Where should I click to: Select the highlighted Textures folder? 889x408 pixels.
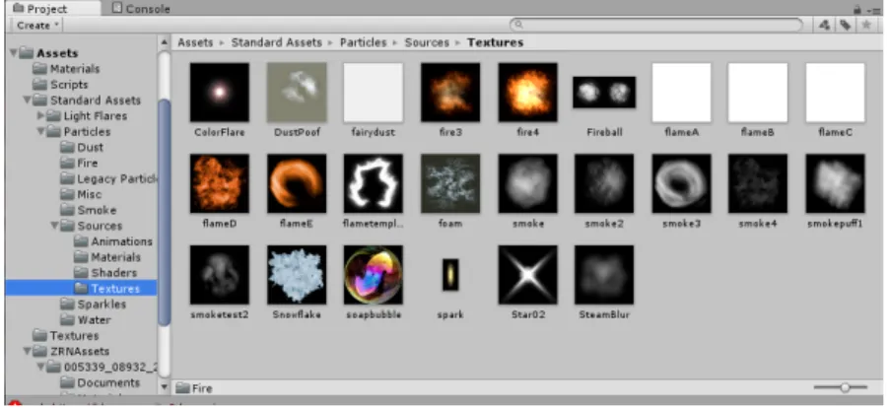pos(81,289)
